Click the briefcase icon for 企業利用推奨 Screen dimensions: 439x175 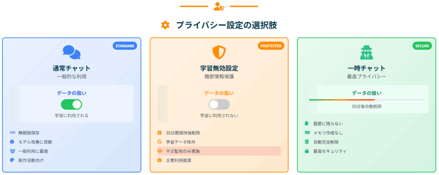(x=160, y=160)
